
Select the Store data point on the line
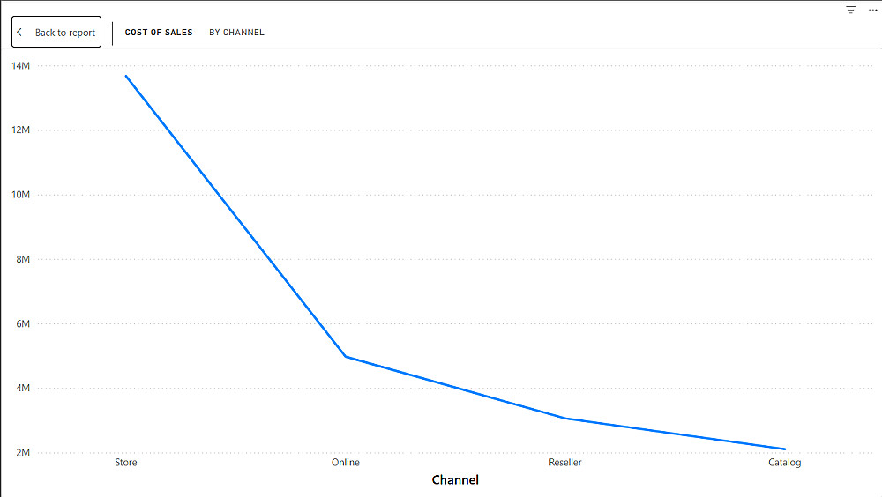pyautogui.click(x=126, y=76)
